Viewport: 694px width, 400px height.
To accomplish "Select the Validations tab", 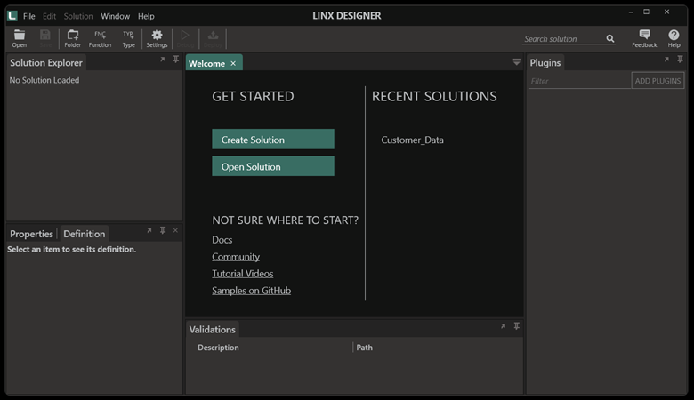I will point(212,329).
